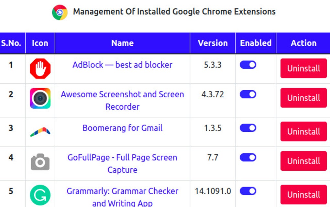Open the Grammarly Grammar Checker link
The image size is (330, 207).
click(122, 191)
